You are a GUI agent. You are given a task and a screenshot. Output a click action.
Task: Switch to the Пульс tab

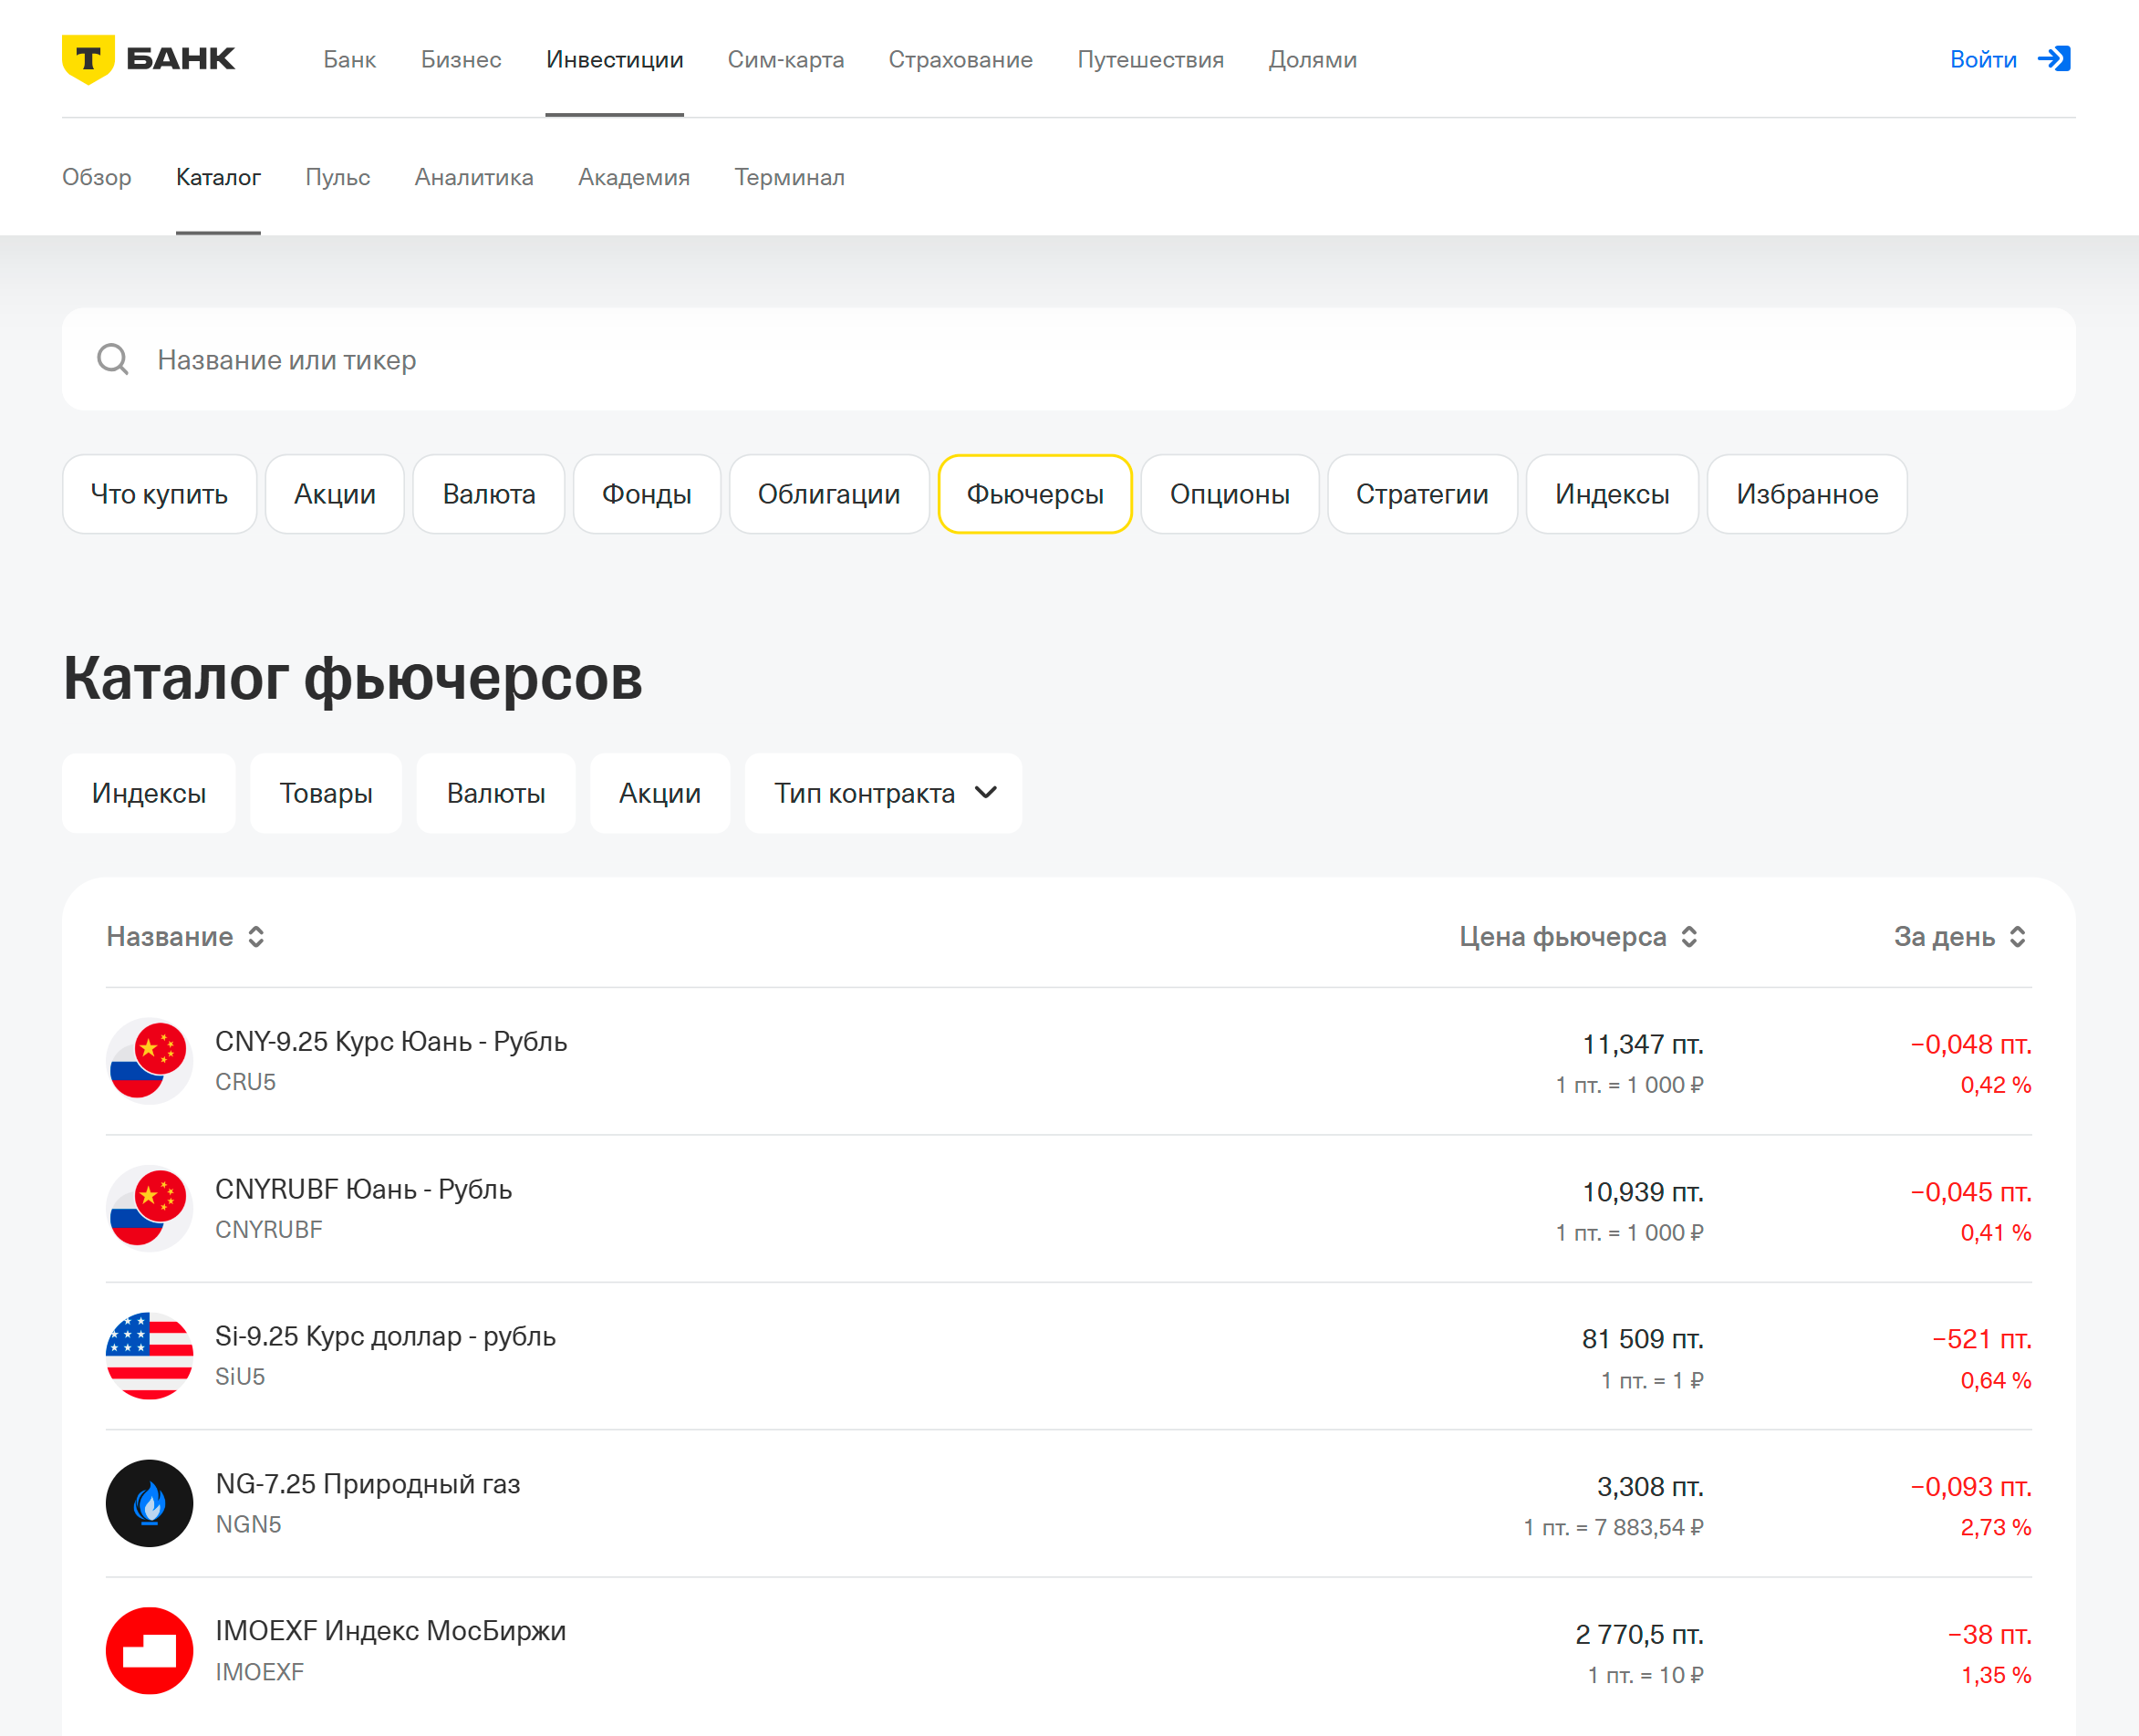coord(337,177)
